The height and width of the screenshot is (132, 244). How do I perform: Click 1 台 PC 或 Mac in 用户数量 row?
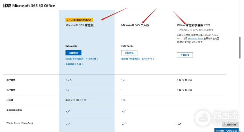coord(184,80)
